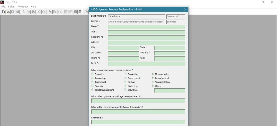Focus the Country input field
This screenshot has width=277, height=126.
click(x=170, y=53)
